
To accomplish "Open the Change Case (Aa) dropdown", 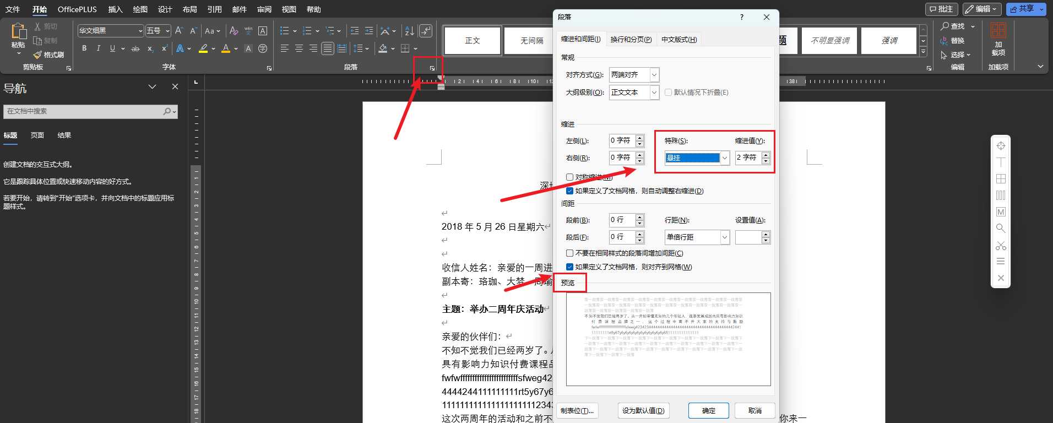I will pyautogui.click(x=213, y=31).
